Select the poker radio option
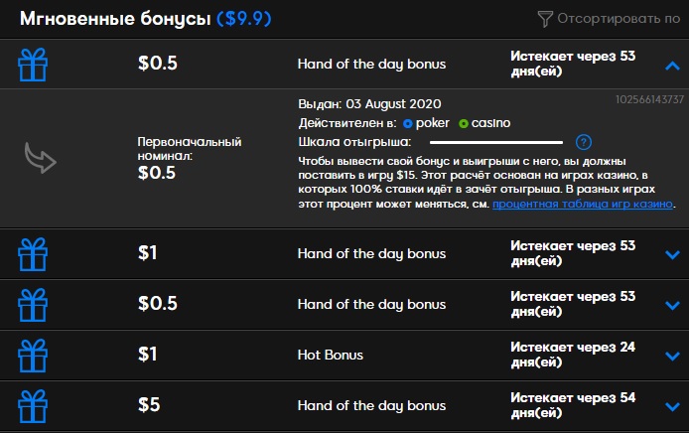The height and width of the screenshot is (433, 689). (408, 123)
